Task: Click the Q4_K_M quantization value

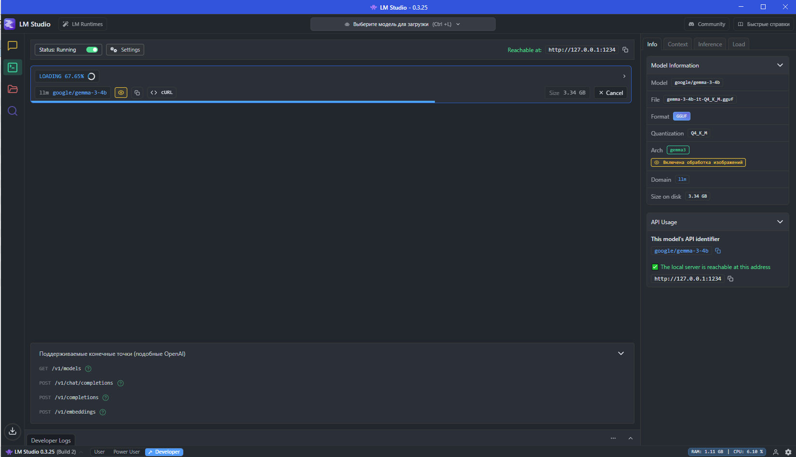Action: tap(699, 133)
